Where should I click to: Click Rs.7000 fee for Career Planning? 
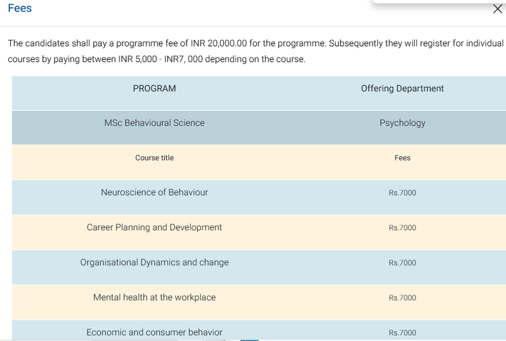click(402, 228)
